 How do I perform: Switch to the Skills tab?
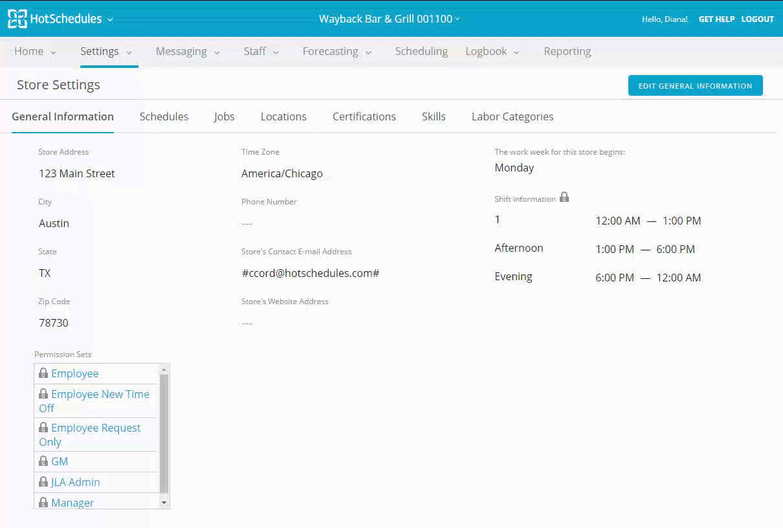[x=434, y=116]
